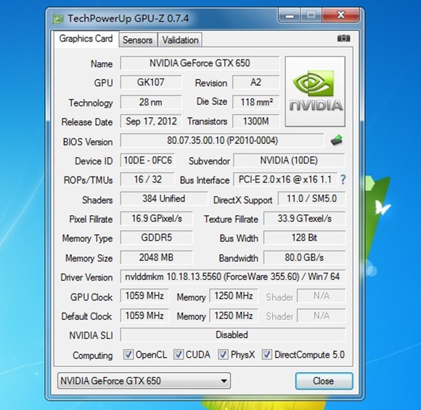
Task: Close GPU-Z with the red X
Action: click(x=340, y=15)
